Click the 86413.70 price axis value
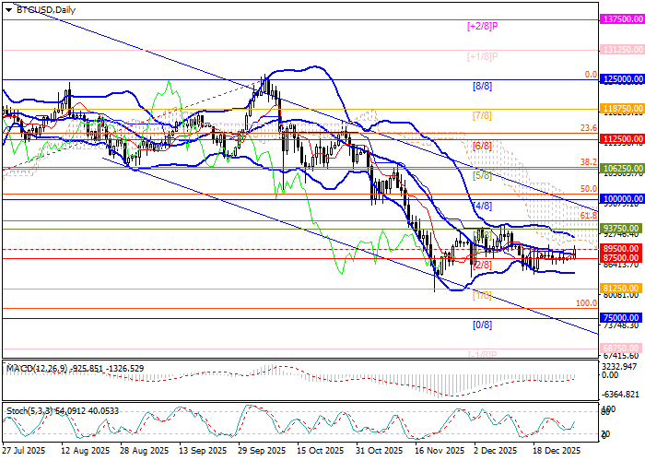The height and width of the screenshot is (461, 645). (x=621, y=265)
